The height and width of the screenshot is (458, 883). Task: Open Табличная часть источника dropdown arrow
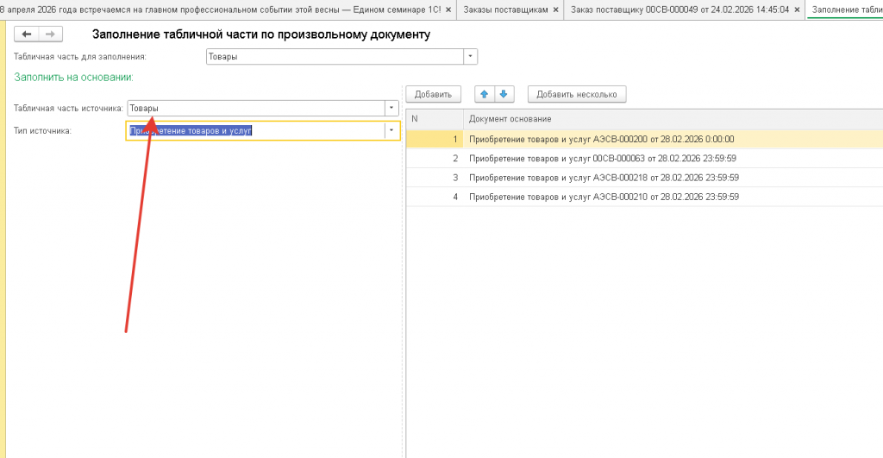391,108
